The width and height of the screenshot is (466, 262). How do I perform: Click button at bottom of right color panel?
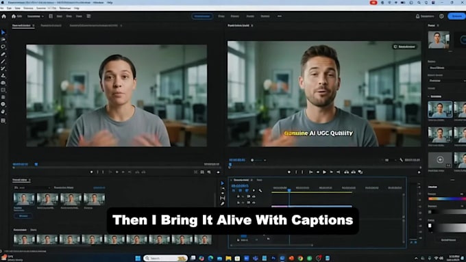tap(448, 239)
